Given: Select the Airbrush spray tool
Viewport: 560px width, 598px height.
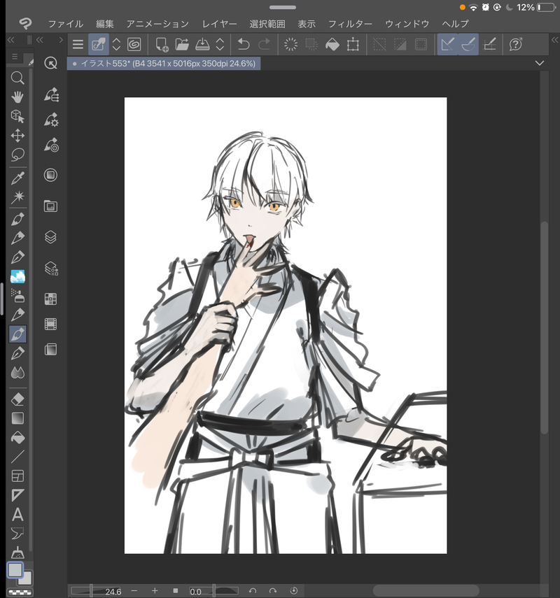Looking at the screenshot, I should [17, 296].
